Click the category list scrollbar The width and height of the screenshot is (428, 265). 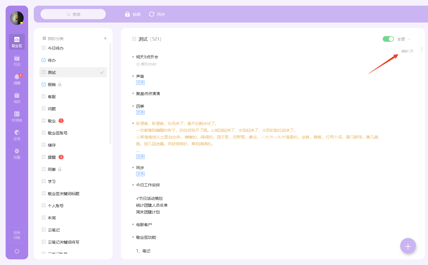pos(110,94)
